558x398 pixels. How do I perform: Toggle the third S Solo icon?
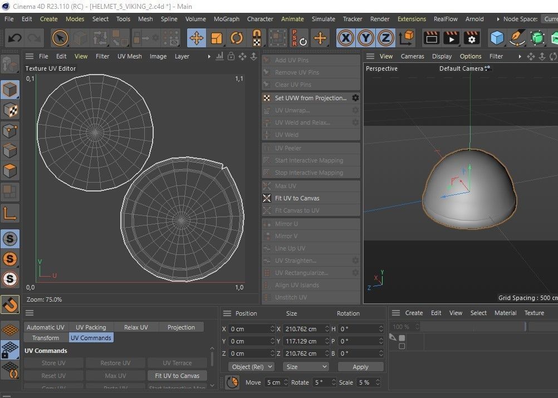[9, 279]
